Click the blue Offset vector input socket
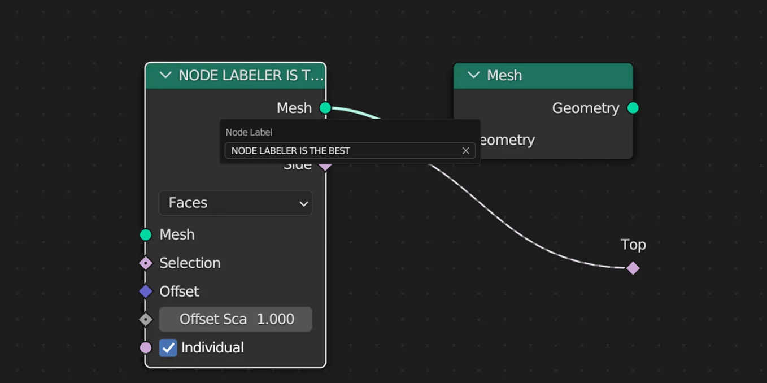Screen dimensions: 767x383 click(146, 291)
